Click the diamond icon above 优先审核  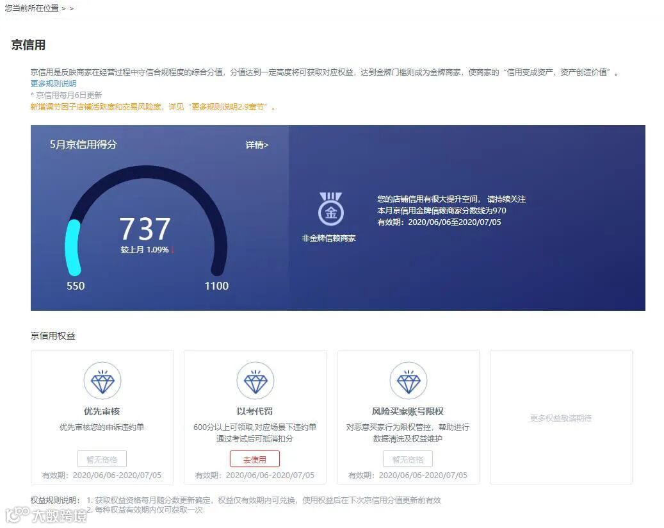pyautogui.click(x=102, y=381)
